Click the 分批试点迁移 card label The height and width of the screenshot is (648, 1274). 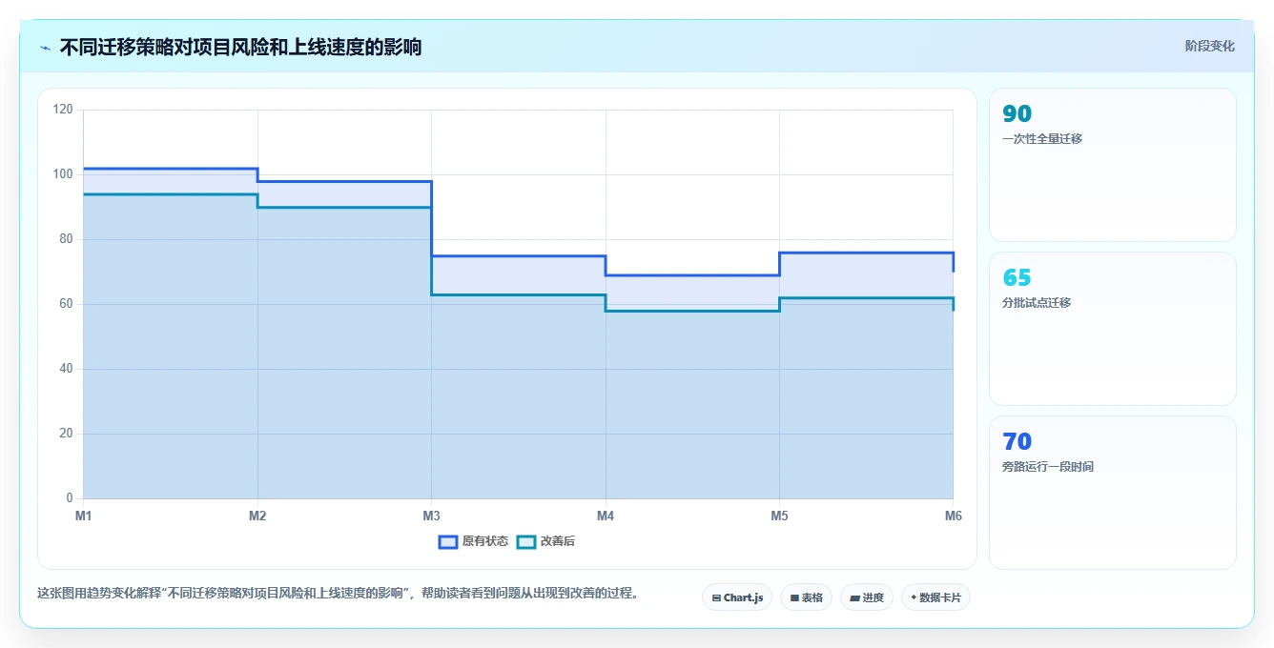(1037, 302)
